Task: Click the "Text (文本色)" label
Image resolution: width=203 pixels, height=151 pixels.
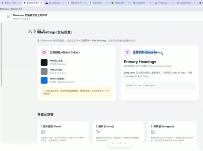Action: point(56,70)
